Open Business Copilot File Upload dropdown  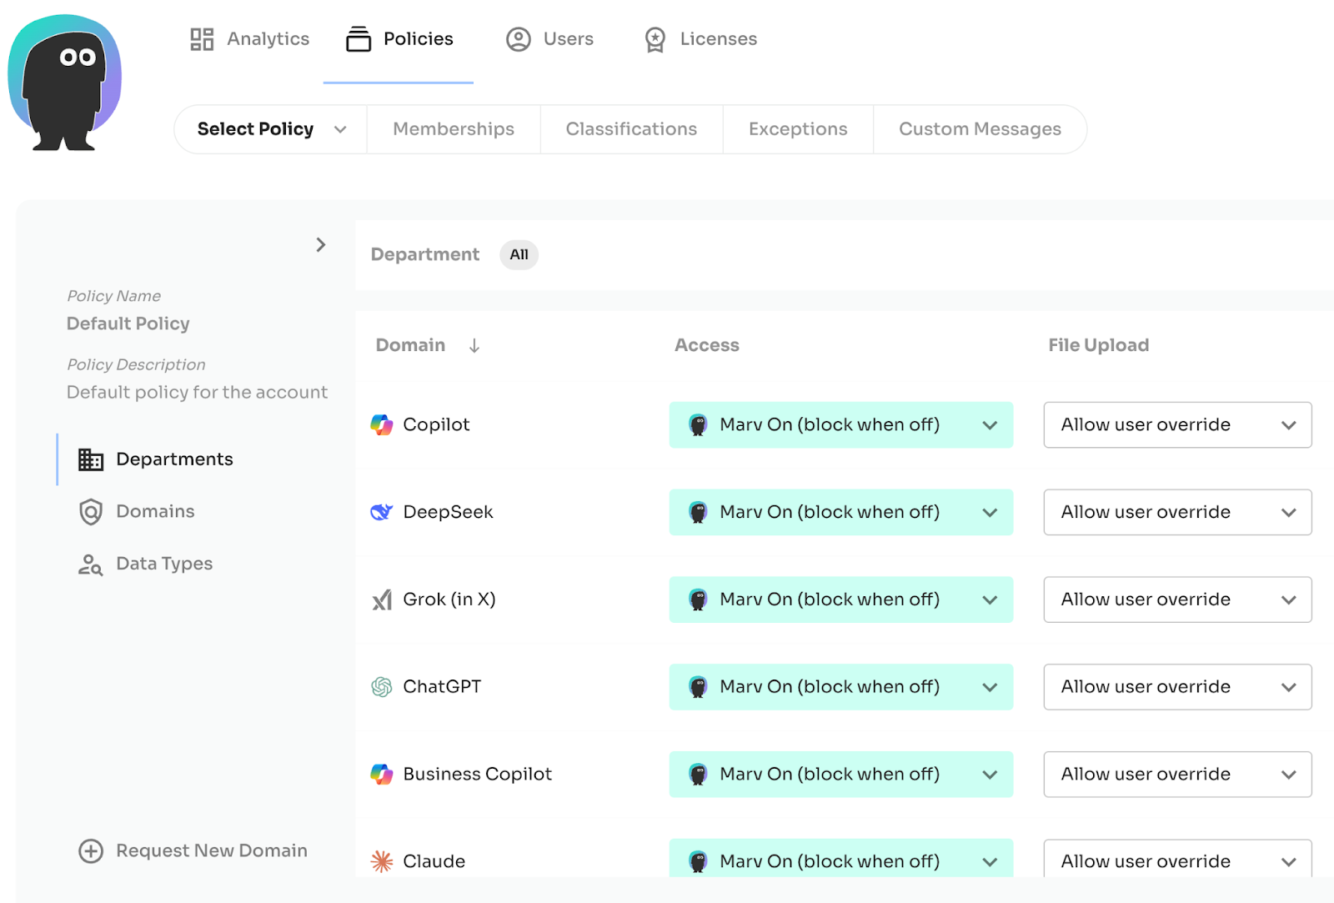click(1178, 775)
